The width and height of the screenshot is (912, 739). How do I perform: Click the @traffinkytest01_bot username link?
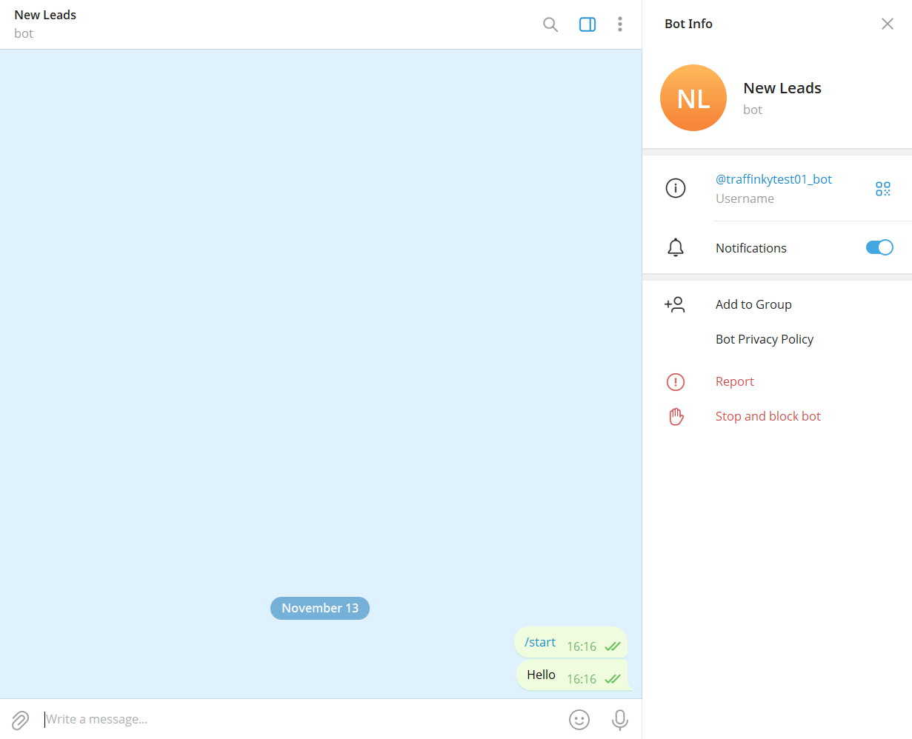coord(773,179)
